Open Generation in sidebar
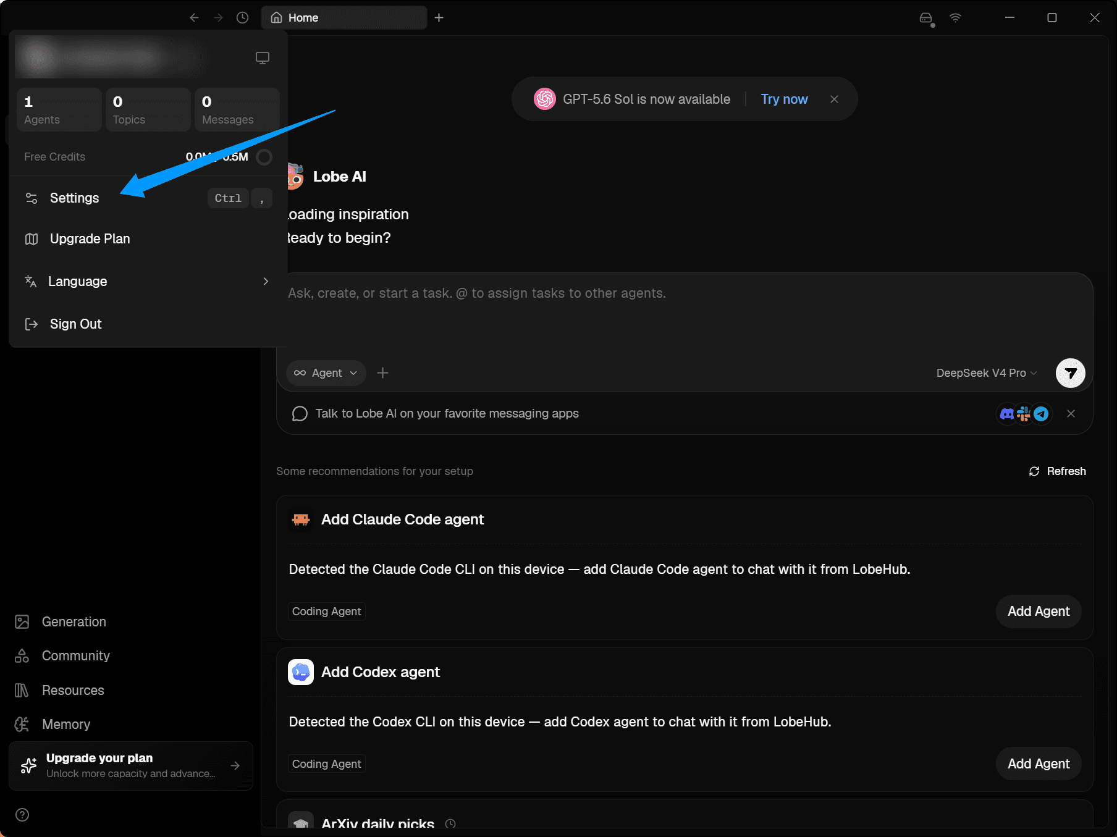The height and width of the screenshot is (837, 1117). (131, 622)
